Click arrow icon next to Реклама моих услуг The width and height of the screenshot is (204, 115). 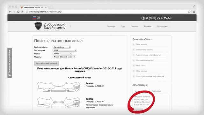tap(134, 60)
